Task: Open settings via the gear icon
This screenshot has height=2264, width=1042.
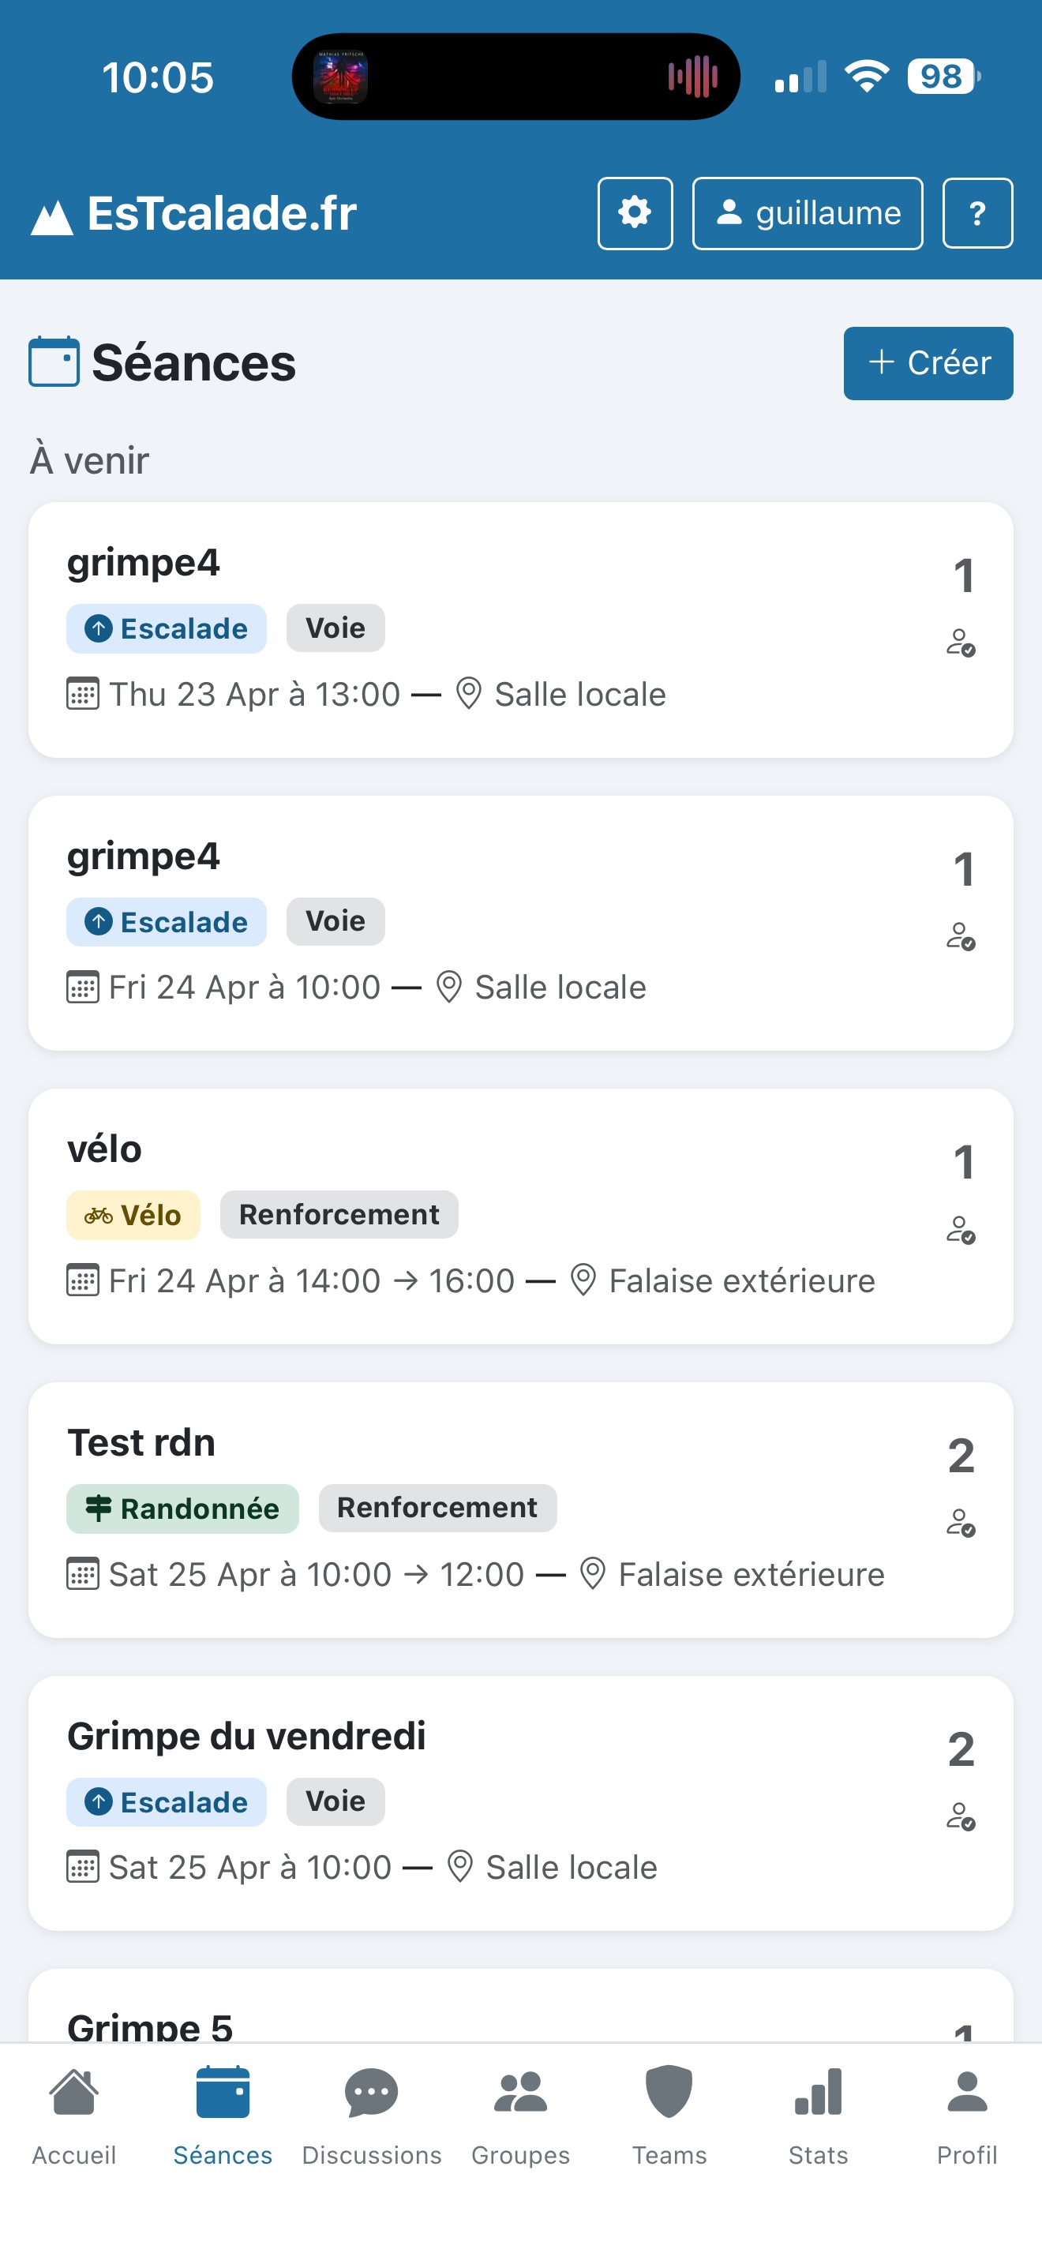Action: (x=635, y=214)
